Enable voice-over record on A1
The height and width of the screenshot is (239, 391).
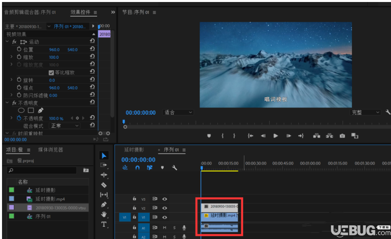pos(184,228)
